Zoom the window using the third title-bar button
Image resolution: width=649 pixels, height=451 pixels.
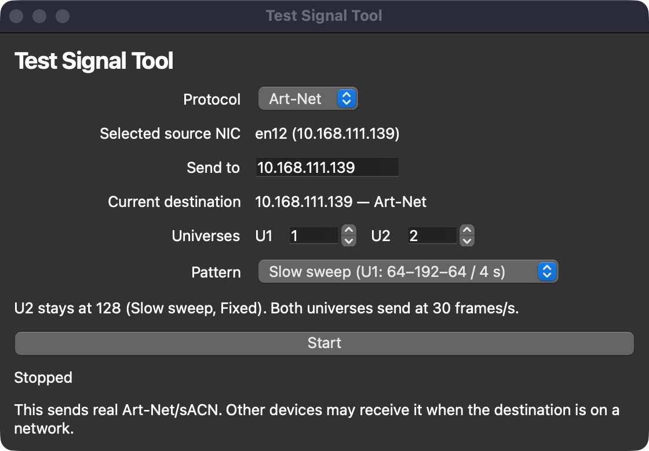[63, 16]
